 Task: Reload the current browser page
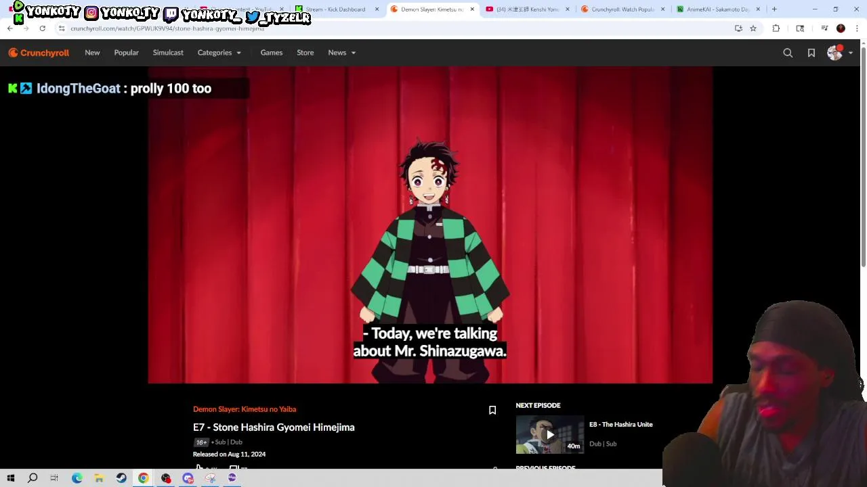pos(42,28)
